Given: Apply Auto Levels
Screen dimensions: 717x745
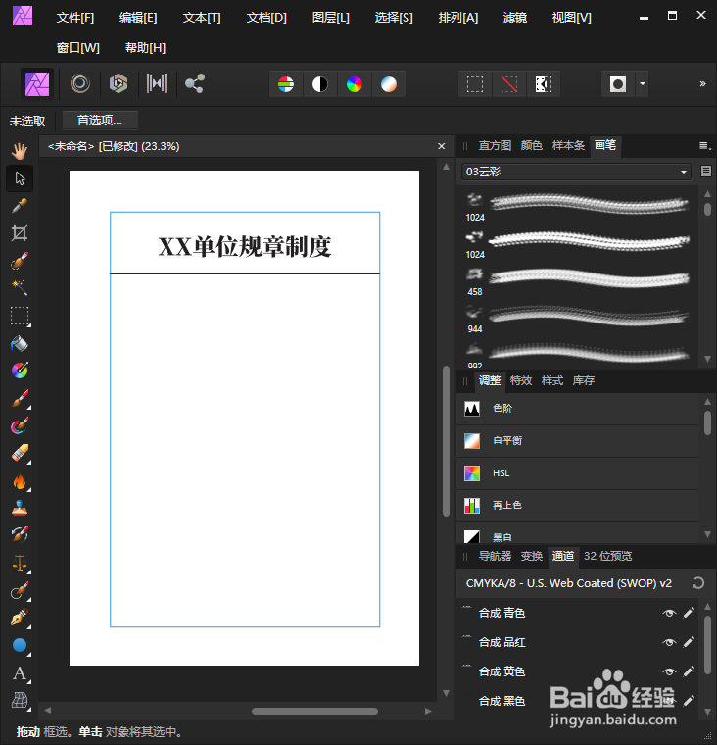Looking at the screenshot, I should point(286,84).
